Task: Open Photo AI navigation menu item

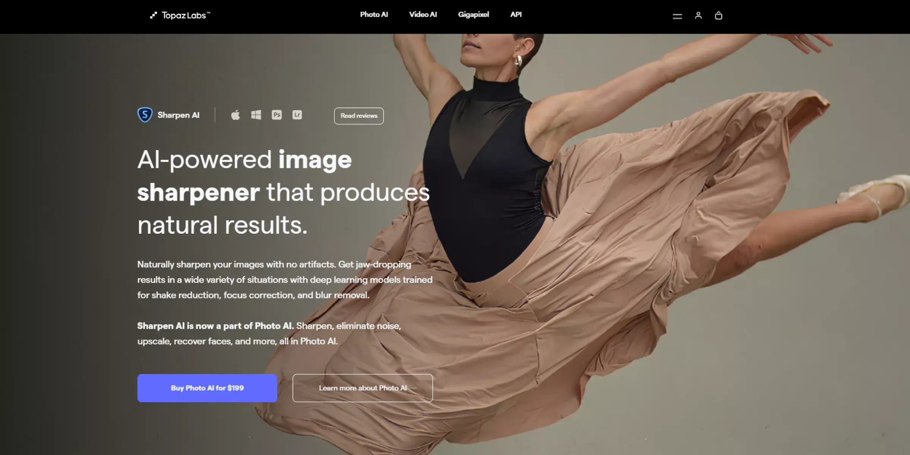Action: click(x=374, y=14)
